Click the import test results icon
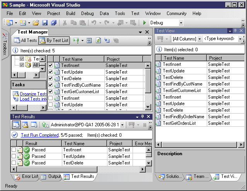Viewport: 247px width, 191px height. coord(45,125)
